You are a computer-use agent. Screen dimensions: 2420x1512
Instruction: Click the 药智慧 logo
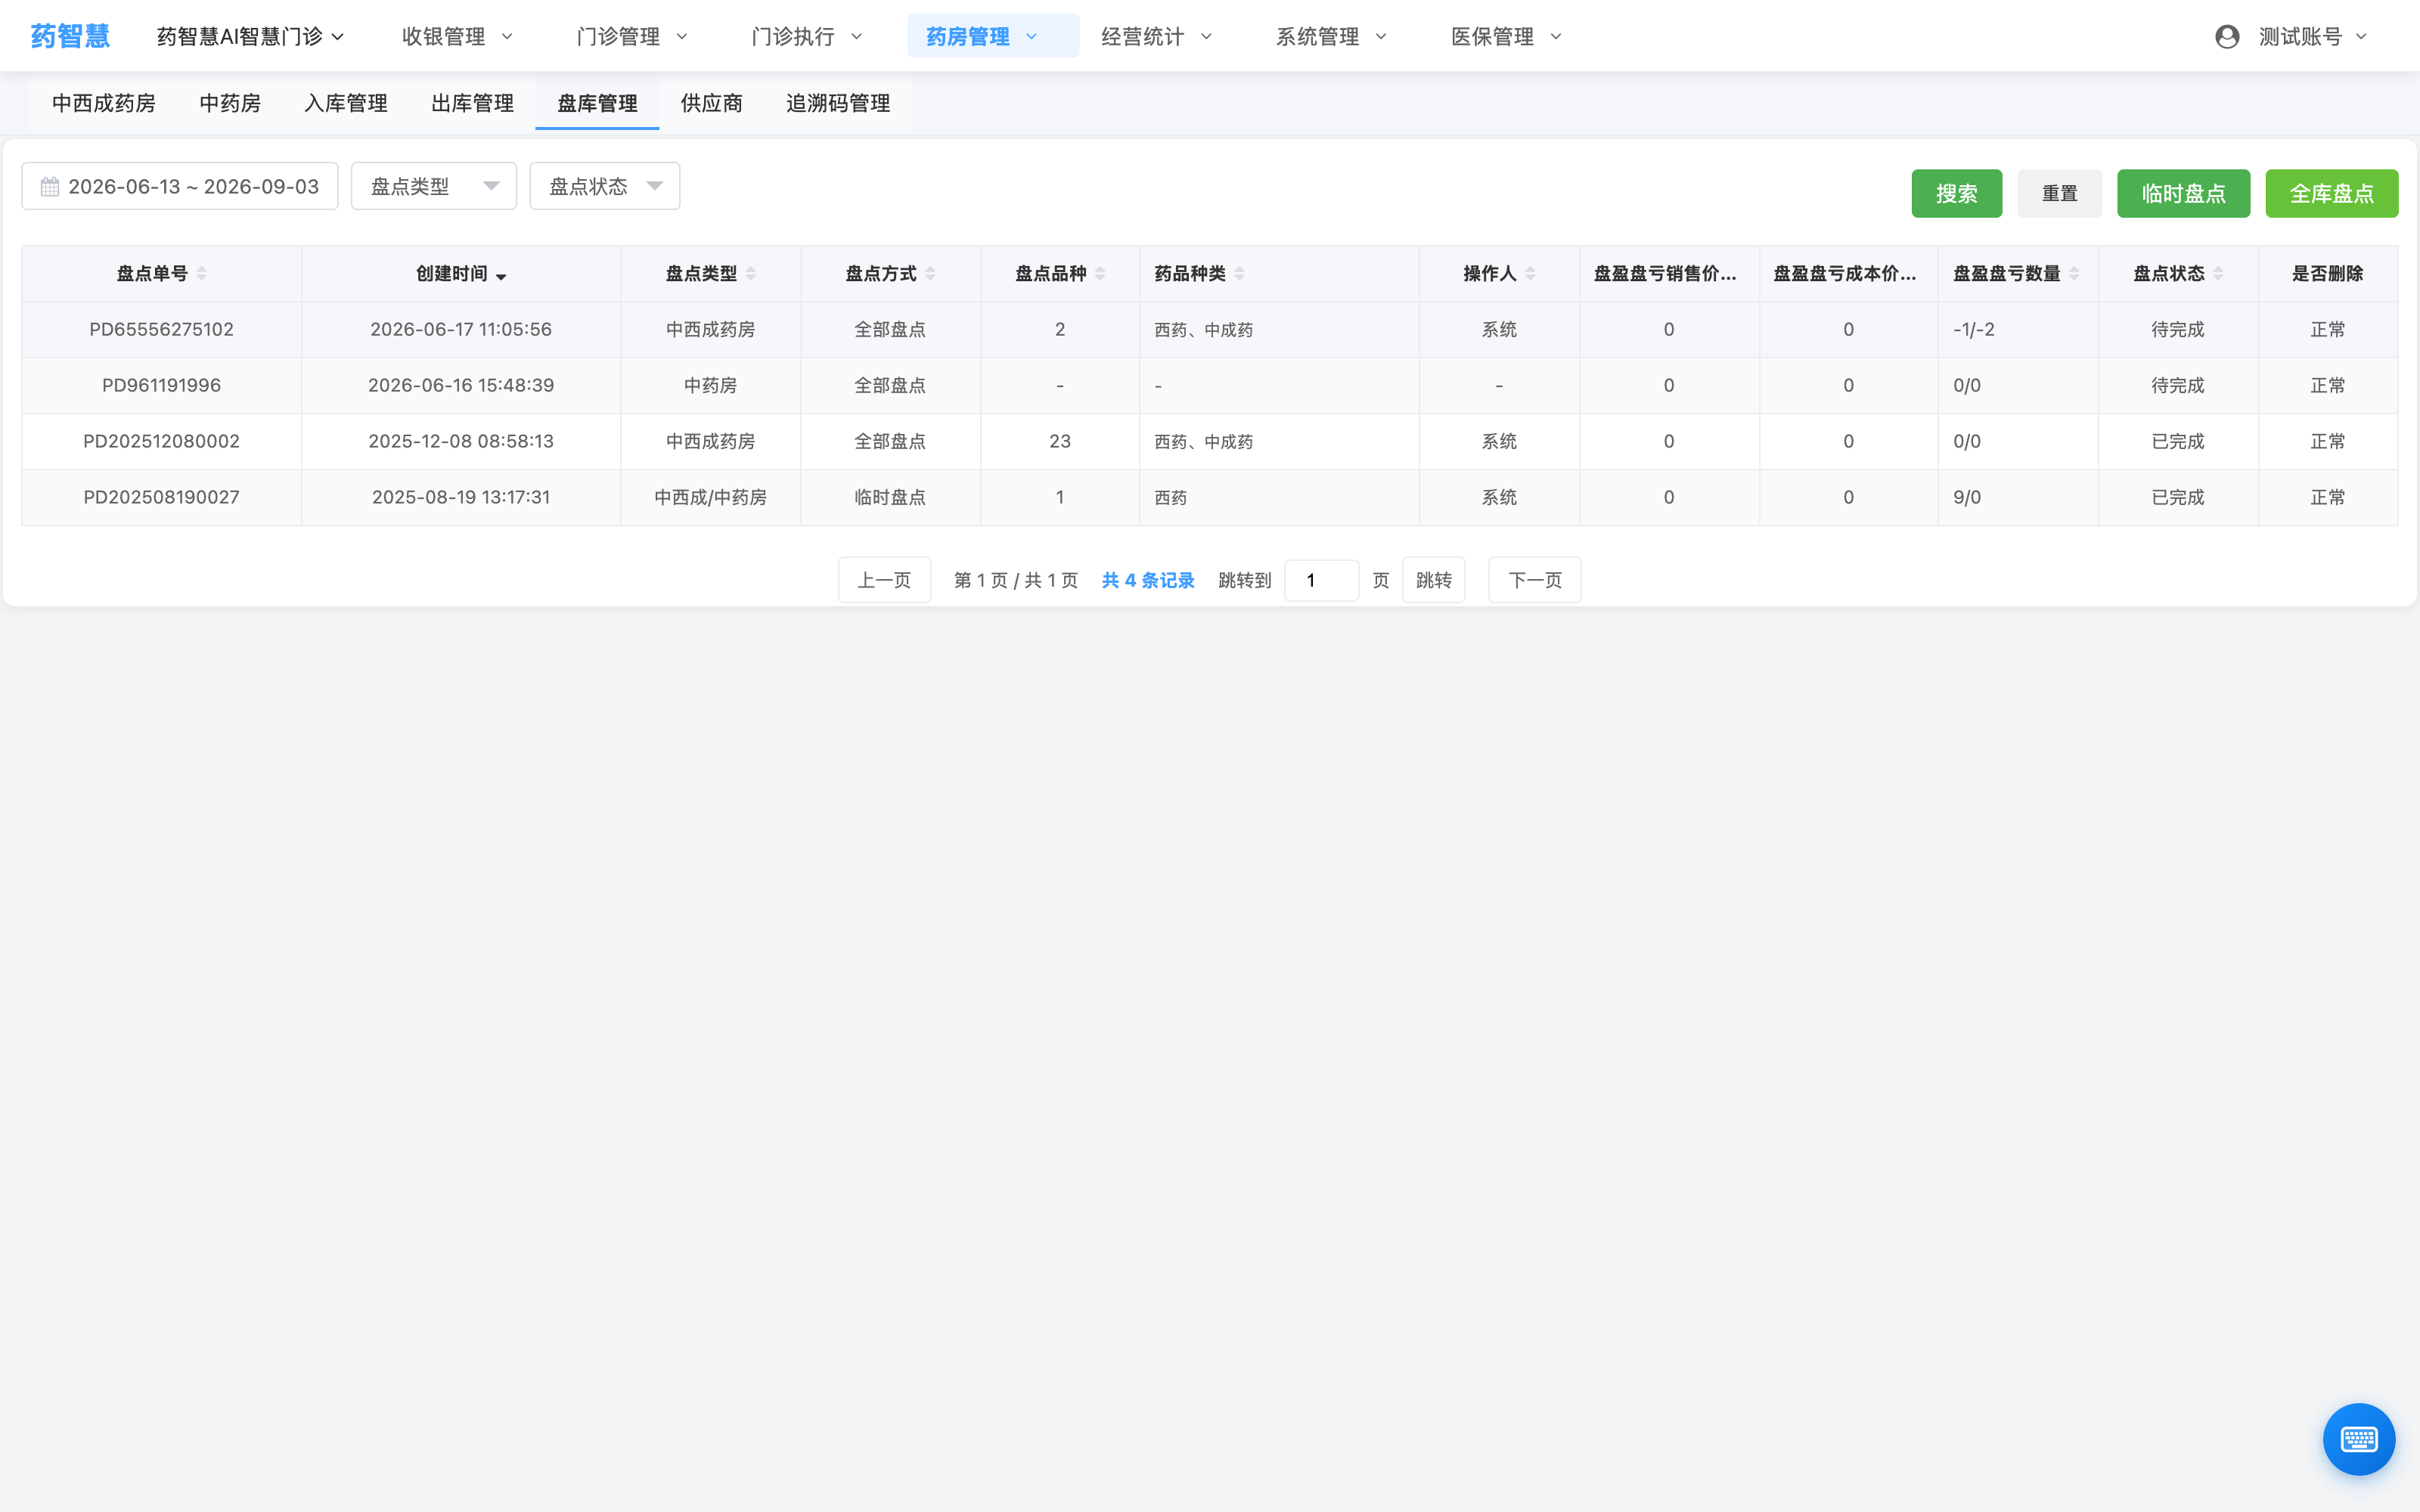click(70, 36)
